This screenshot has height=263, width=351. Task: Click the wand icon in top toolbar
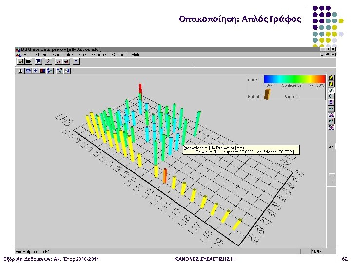click(x=48, y=61)
